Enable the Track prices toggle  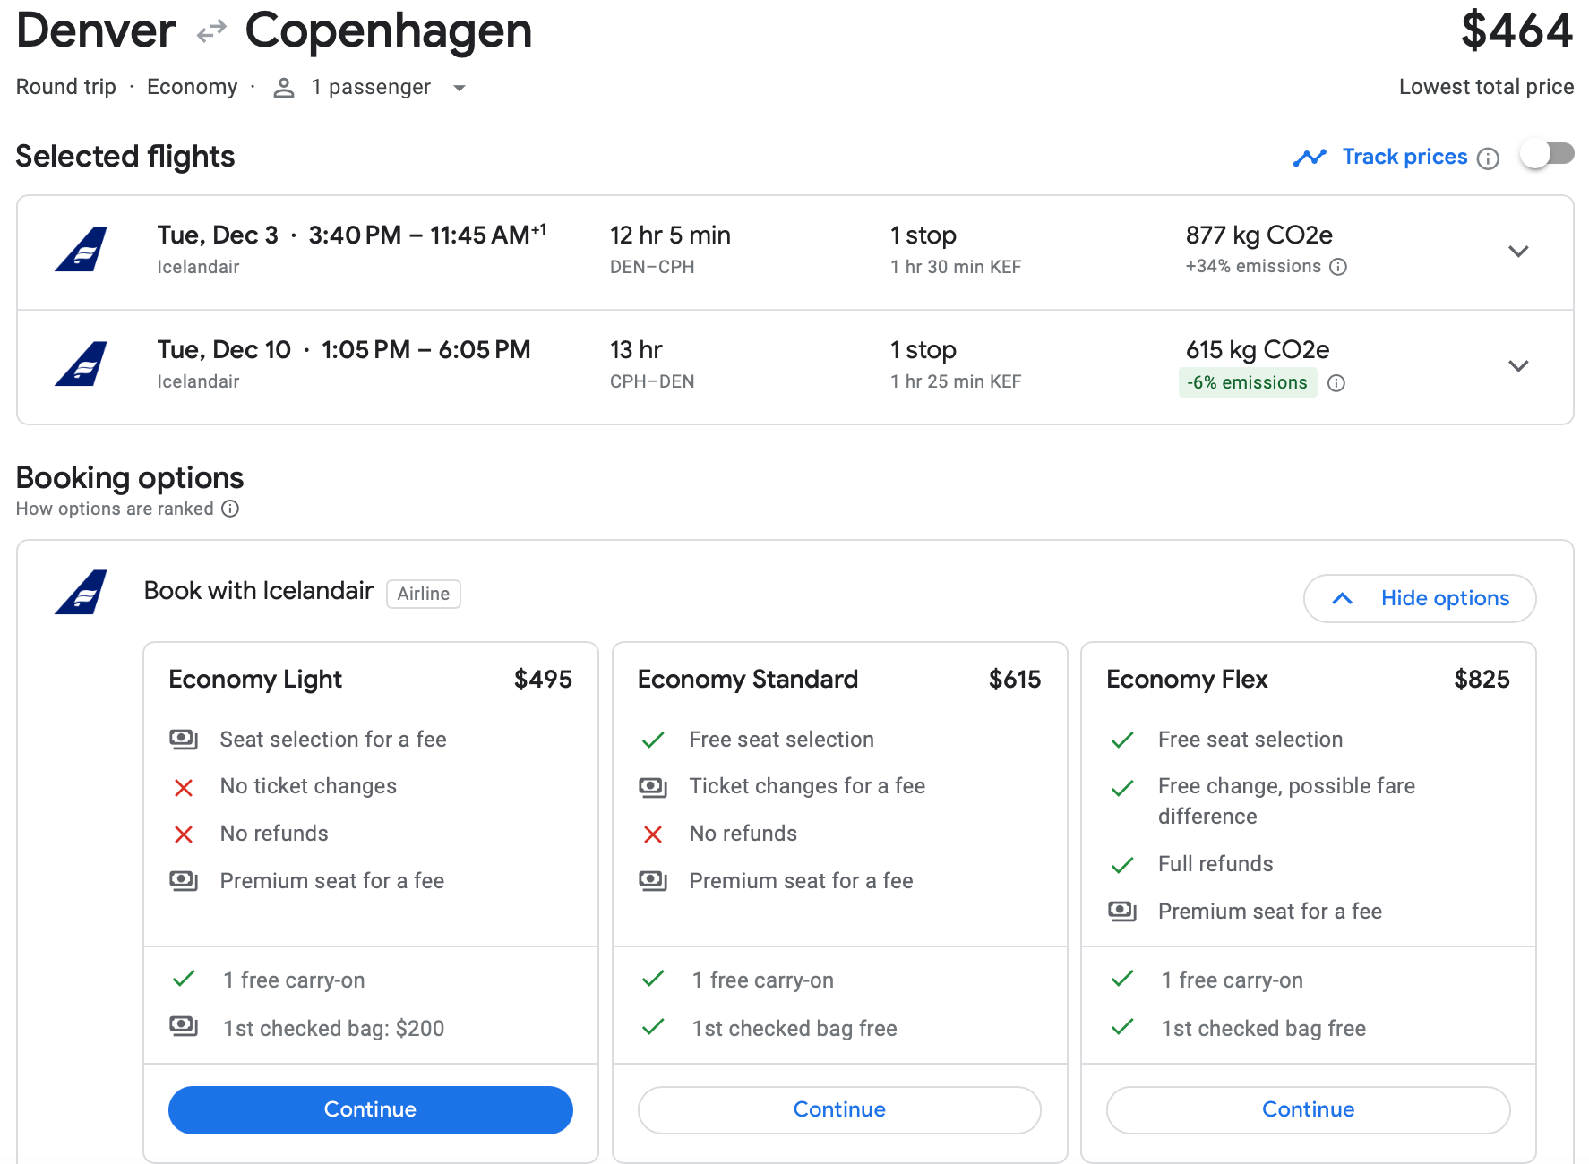[1547, 155]
